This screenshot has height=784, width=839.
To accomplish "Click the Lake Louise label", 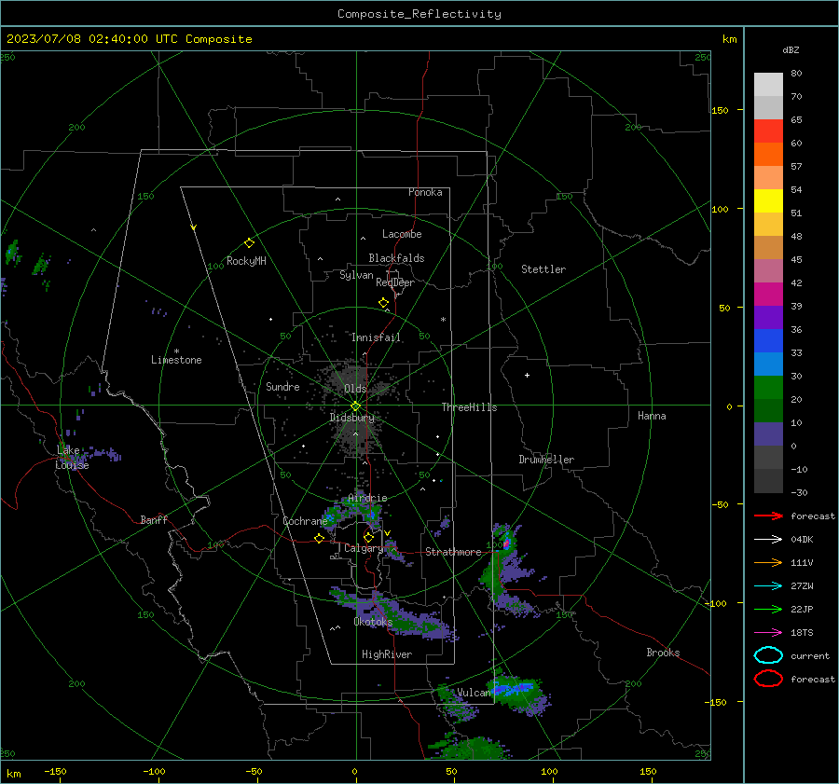I will coord(72,458).
